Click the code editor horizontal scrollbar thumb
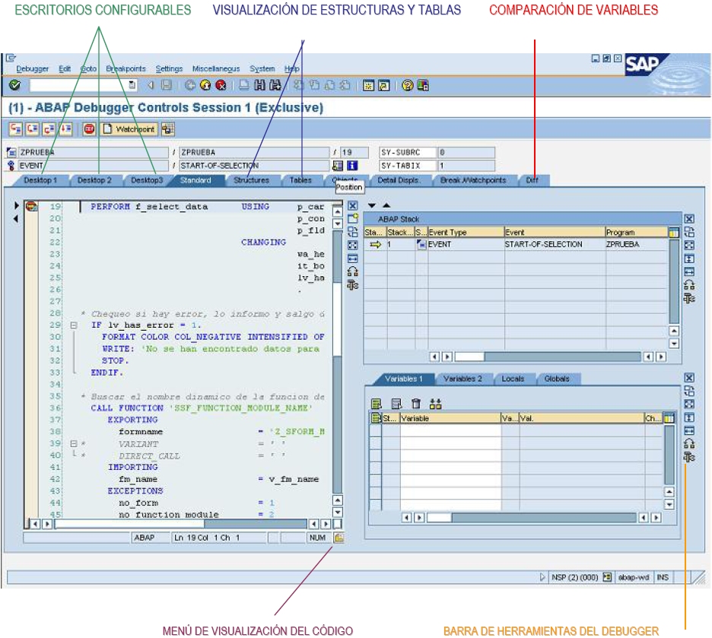This screenshot has width=712, height=638. (x=129, y=524)
